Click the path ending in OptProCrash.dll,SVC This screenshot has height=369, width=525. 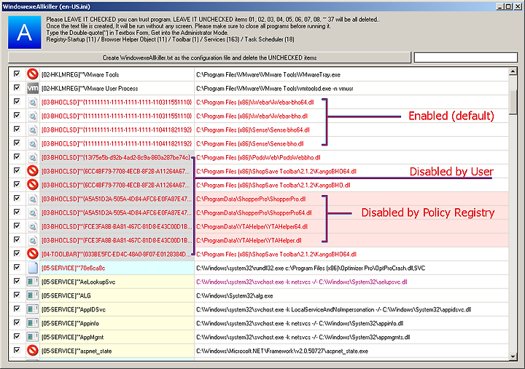pyautogui.click(x=311, y=268)
